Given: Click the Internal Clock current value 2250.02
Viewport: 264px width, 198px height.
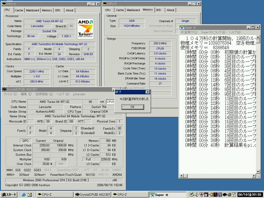Looking at the screenshot, I should click(41, 145).
